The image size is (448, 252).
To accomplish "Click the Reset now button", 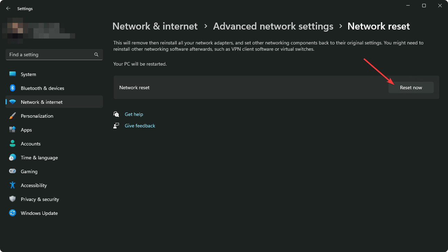I will (x=411, y=87).
